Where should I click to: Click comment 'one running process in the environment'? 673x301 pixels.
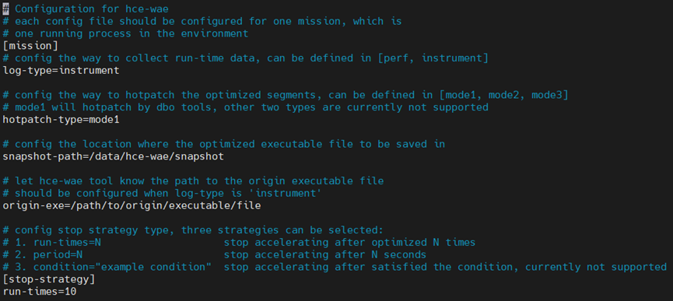tap(131, 33)
